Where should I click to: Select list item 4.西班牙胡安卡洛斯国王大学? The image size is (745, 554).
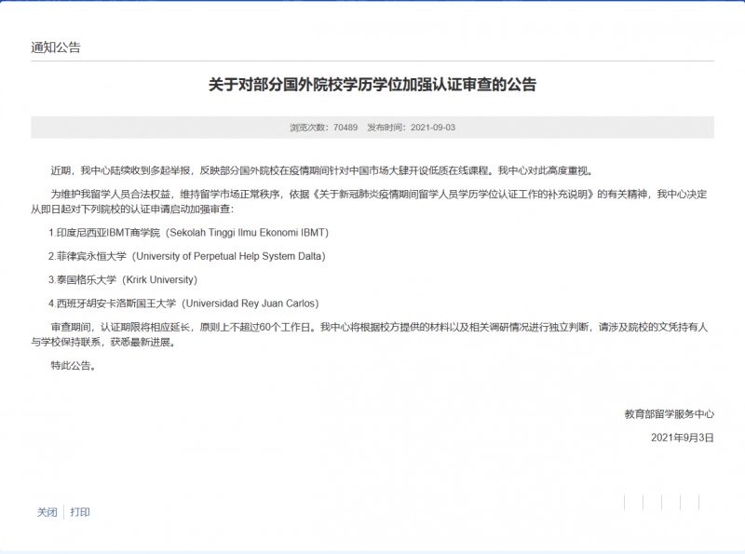click(x=183, y=304)
